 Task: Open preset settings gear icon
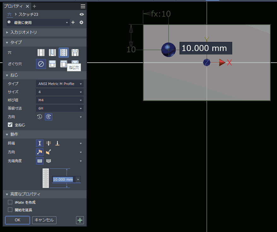pyautogui.click(x=81, y=22)
